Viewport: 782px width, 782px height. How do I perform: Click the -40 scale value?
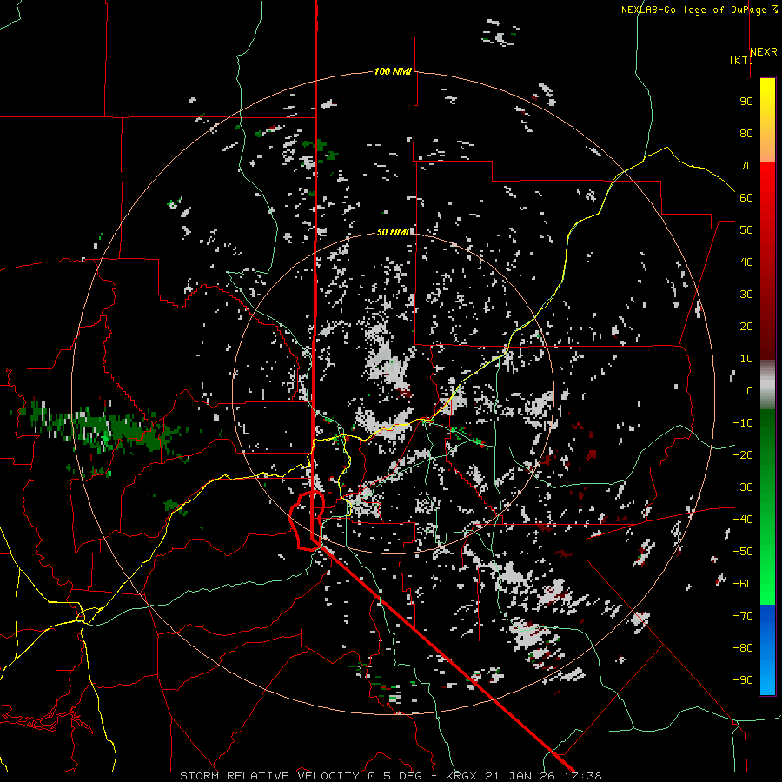[743, 520]
